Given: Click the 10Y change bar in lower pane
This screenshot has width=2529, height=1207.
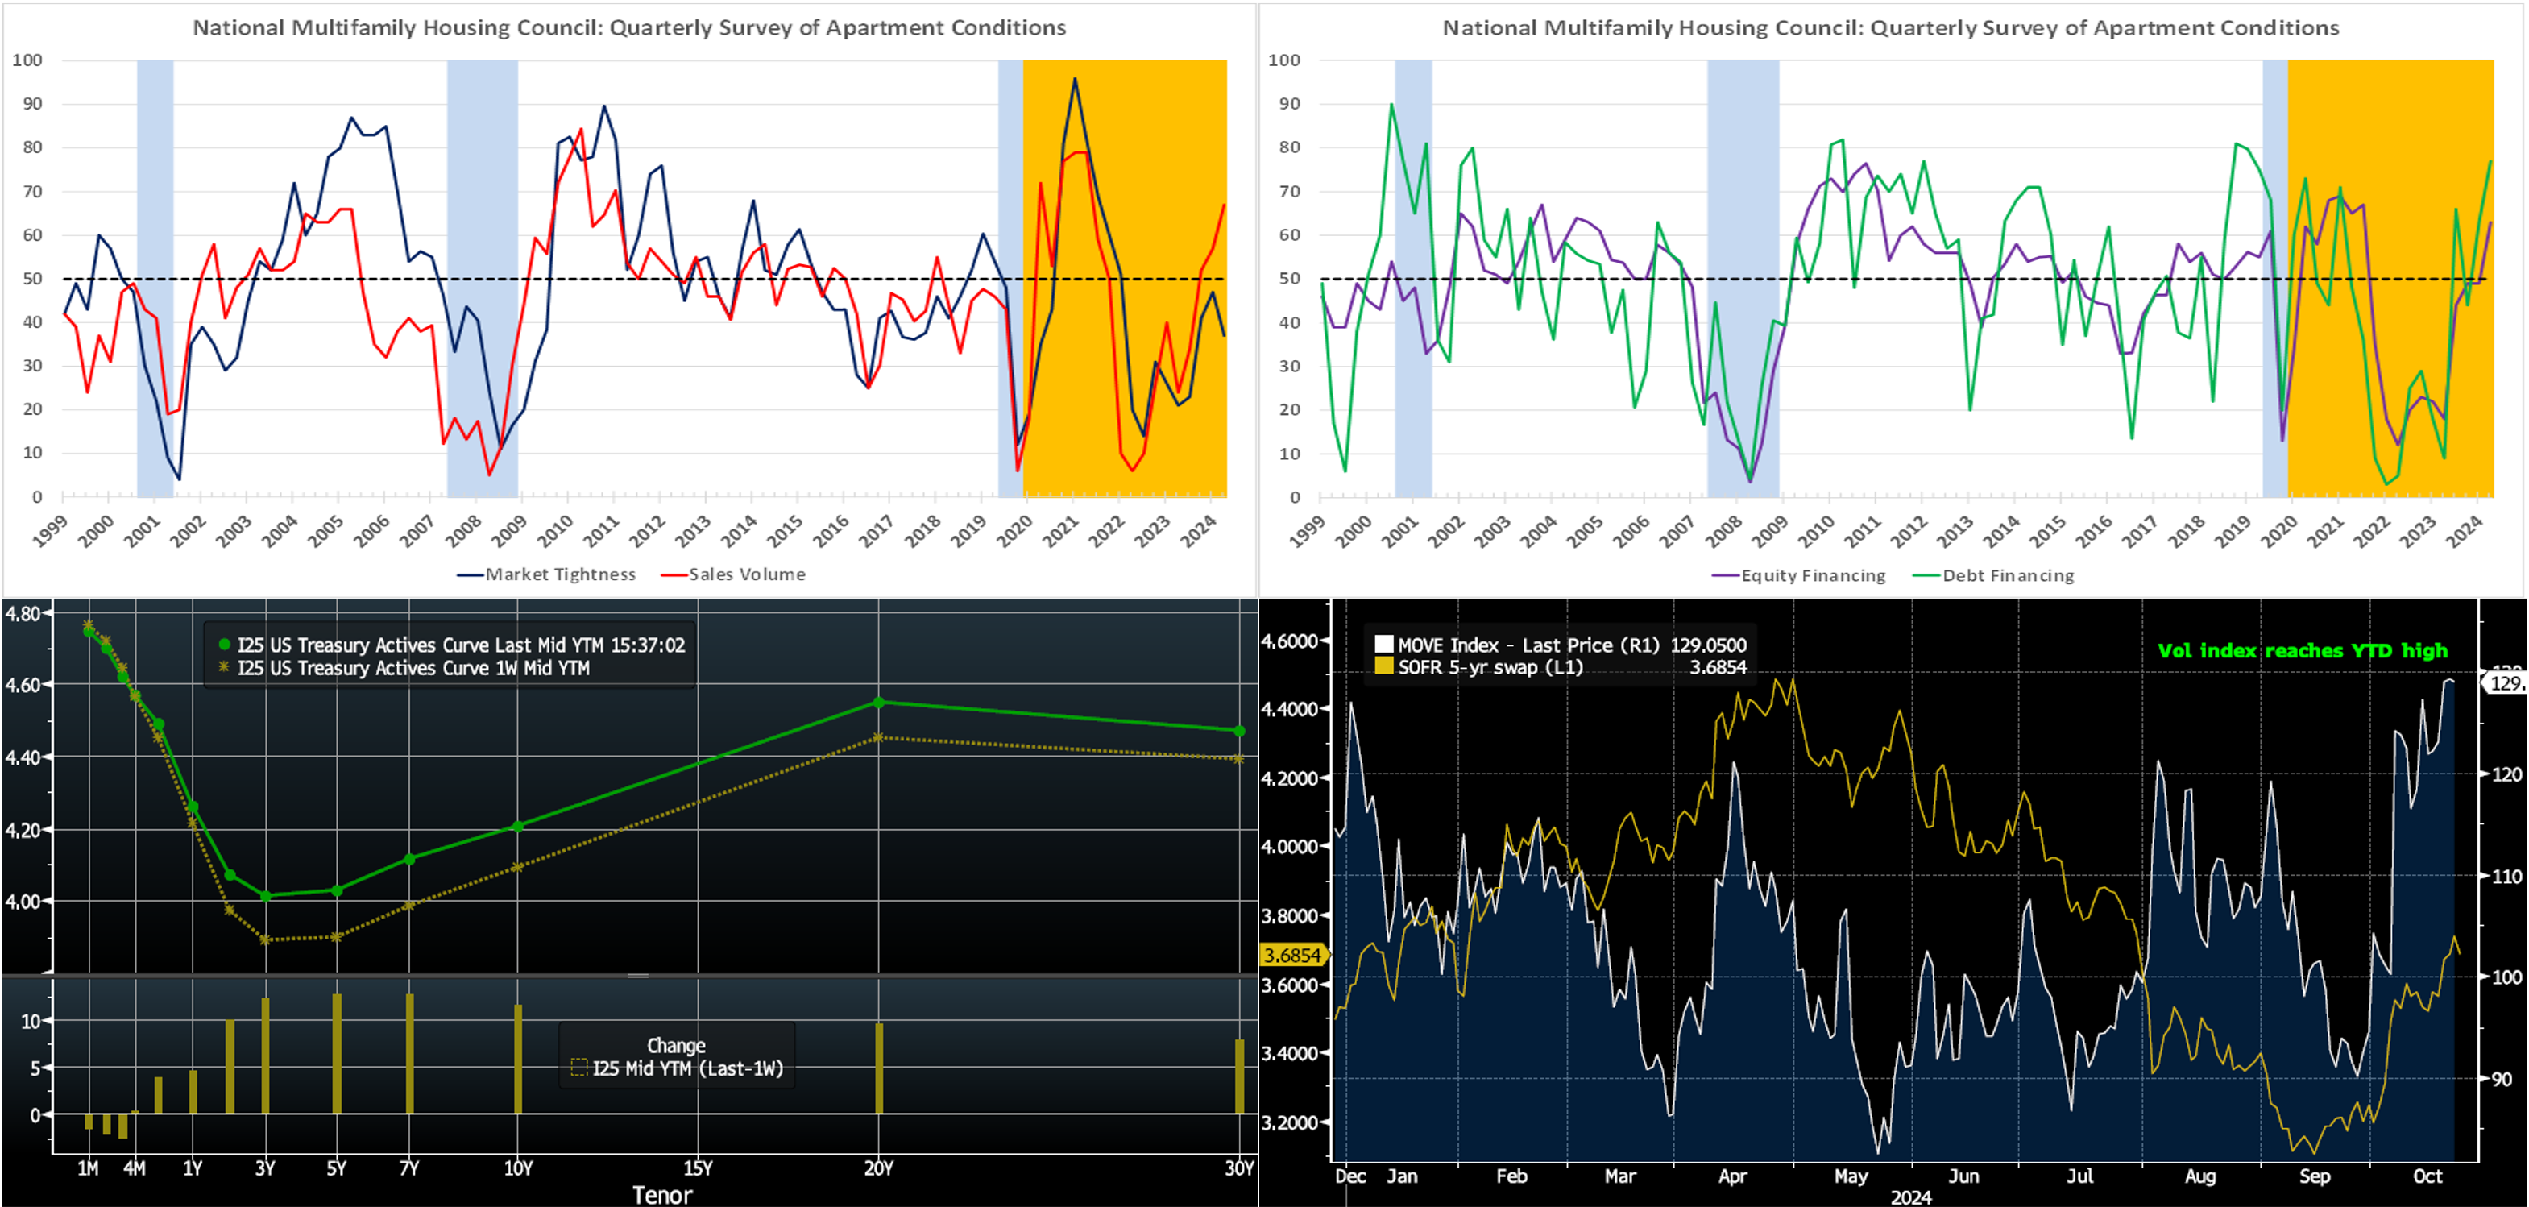Looking at the screenshot, I should pos(518,1059).
